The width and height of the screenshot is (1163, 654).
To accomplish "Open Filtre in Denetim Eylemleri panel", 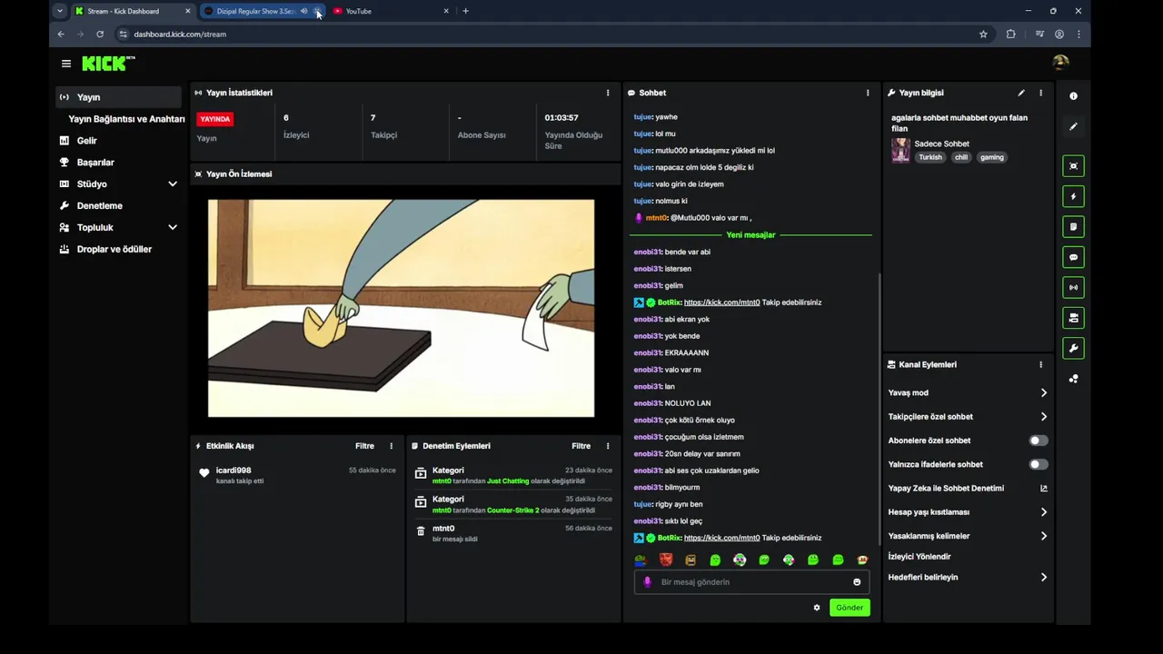I will tap(581, 446).
